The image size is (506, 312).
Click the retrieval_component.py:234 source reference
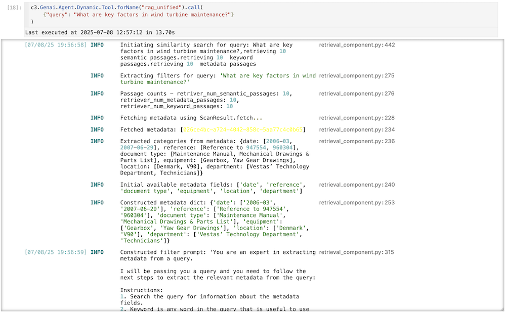[x=357, y=129]
